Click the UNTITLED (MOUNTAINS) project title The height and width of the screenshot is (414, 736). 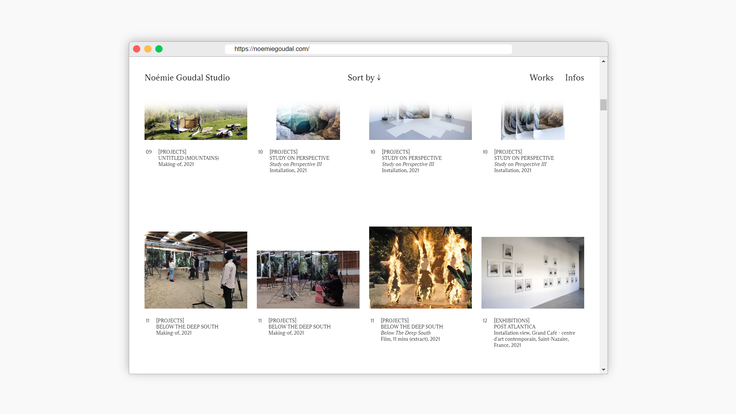click(x=188, y=158)
